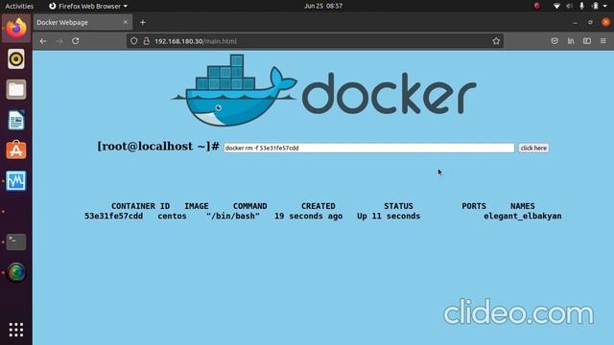Screen dimensions: 614x345
Task: Click the IMAGE column header
Action: tap(197, 206)
